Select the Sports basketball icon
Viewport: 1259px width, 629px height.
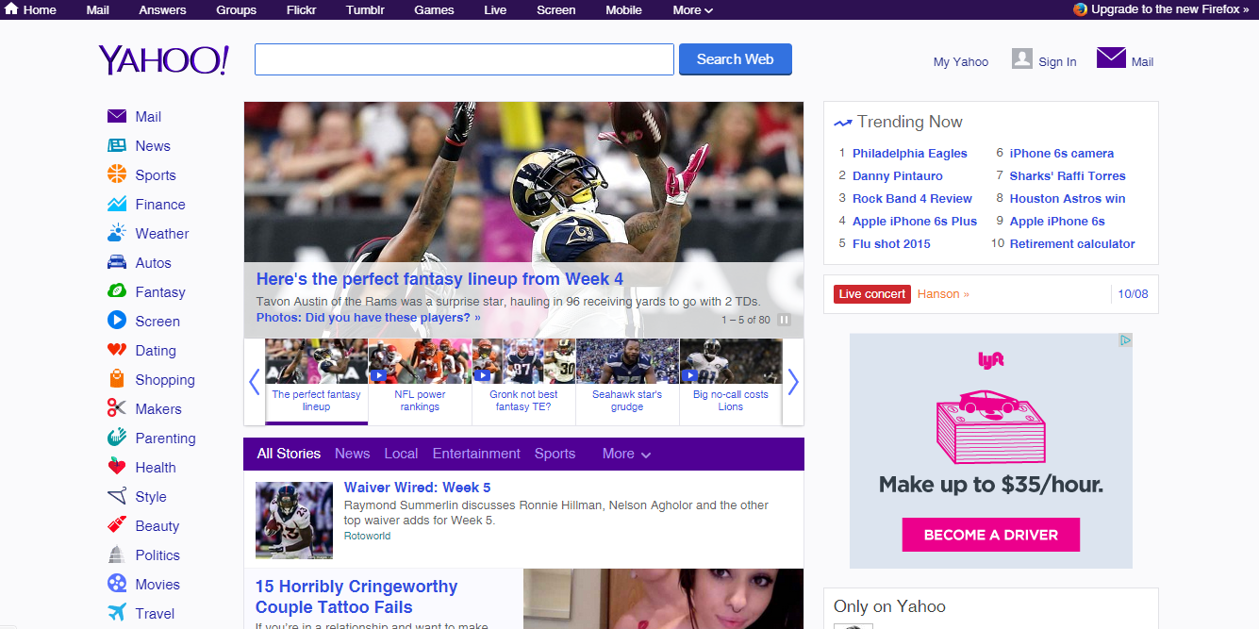[x=117, y=174]
